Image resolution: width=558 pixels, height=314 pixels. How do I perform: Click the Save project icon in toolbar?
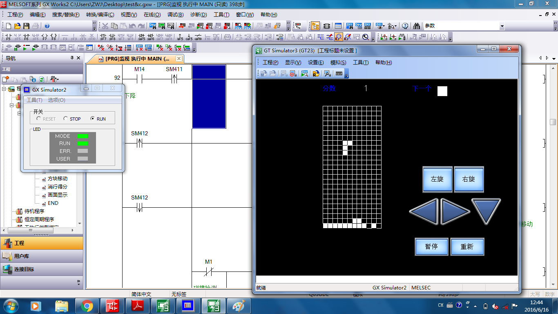(26, 26)
